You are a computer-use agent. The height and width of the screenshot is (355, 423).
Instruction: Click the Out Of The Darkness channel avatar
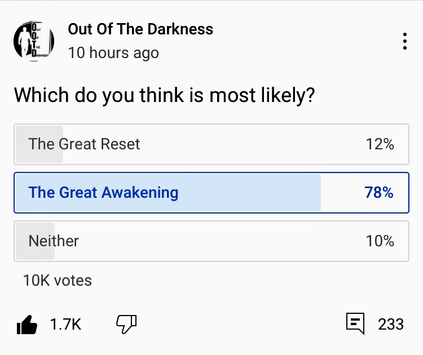point(34,42)
